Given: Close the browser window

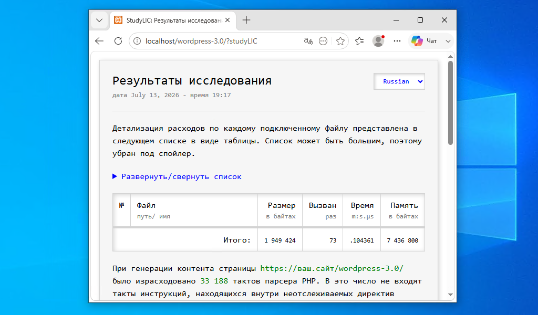Looking at the screenshot, I should click(x=444, y=20).
